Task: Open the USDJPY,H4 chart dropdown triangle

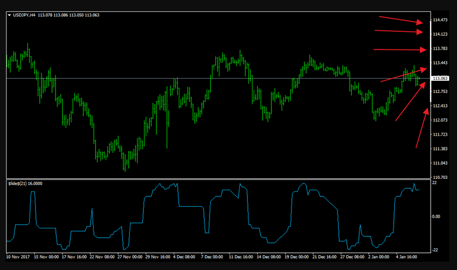Action: [x=9, y=15]
